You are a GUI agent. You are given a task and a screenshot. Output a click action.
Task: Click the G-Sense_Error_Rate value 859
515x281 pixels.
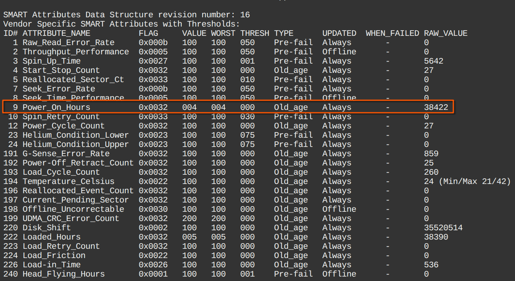point(431,154)
